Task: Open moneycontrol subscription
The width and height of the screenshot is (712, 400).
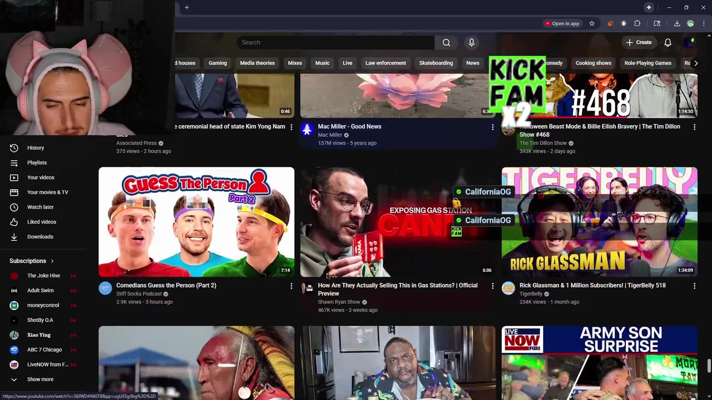Action: [x=43, y=305]
